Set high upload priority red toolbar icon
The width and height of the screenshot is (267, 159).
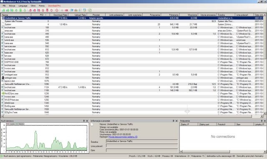39,10
